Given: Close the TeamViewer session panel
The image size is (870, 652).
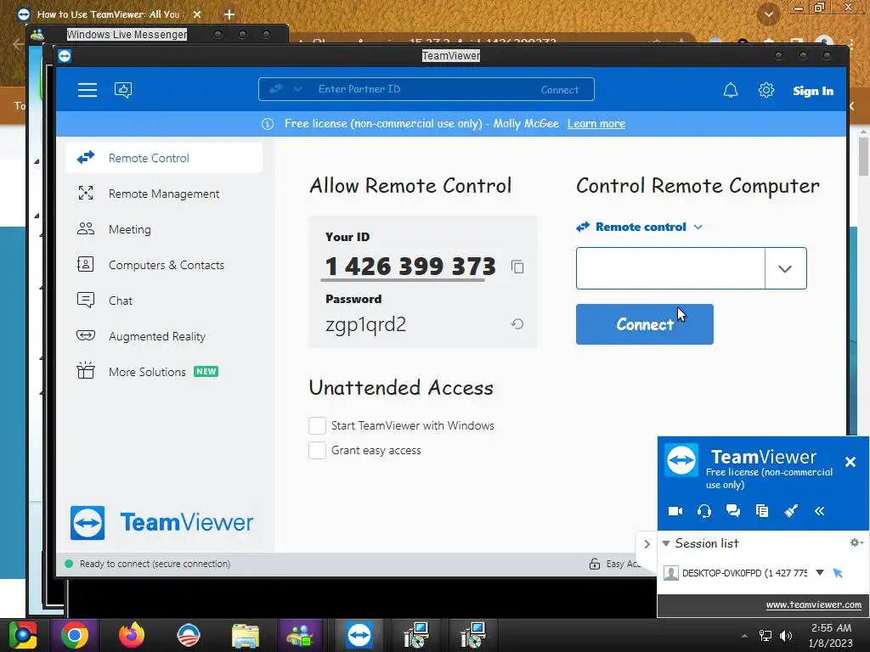Looking at the screenshot, I should [x=850, y=461].
